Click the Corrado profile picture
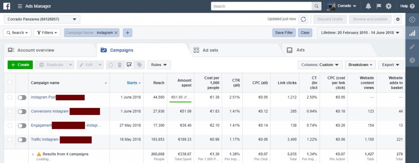Viewport: 419px width, 163px height. (331, 6)
